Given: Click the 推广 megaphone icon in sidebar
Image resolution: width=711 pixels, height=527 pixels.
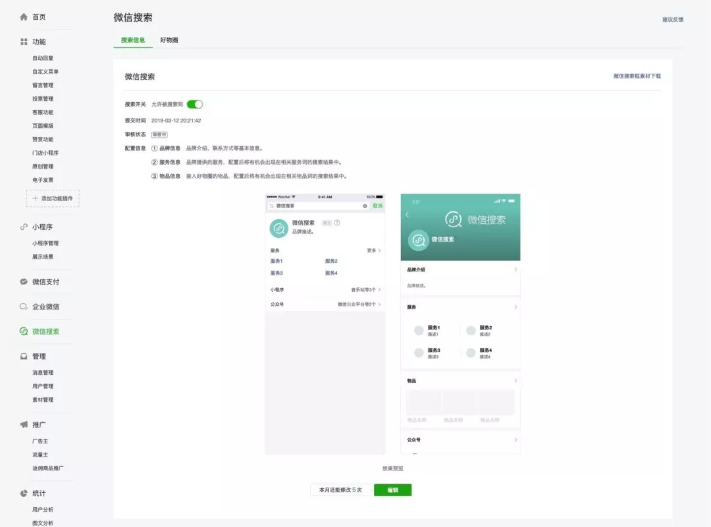Looking at the screenshot, I should pyautogui.click(x=24, y=424).
